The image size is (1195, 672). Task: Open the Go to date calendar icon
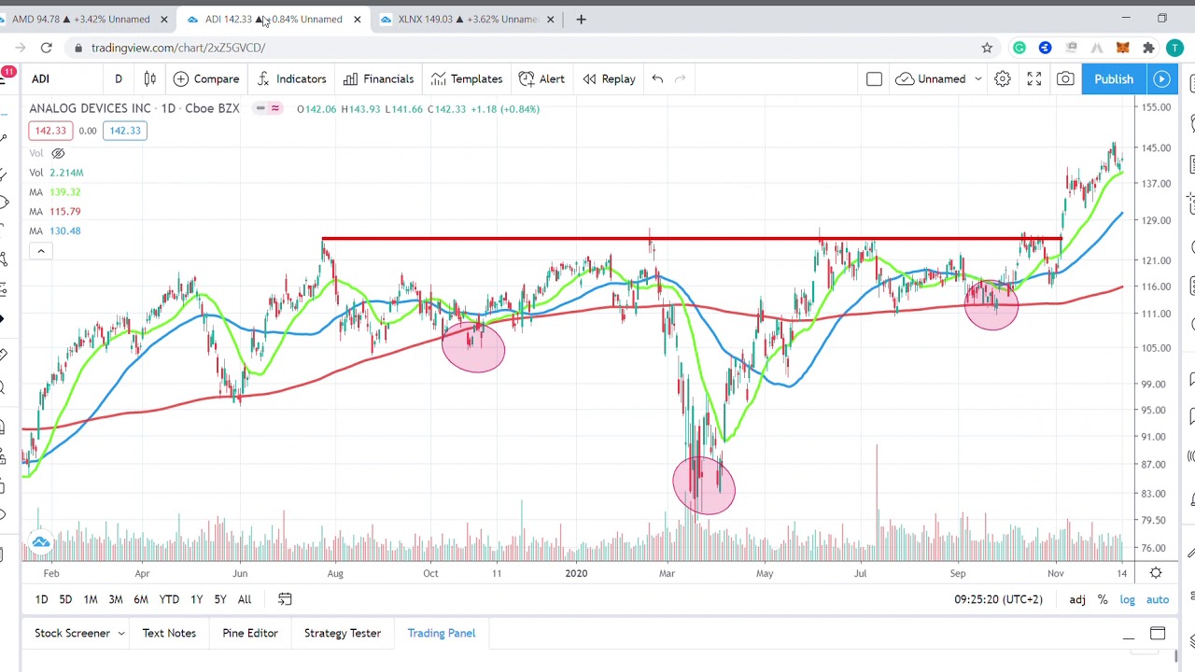(x=285, y=599)
